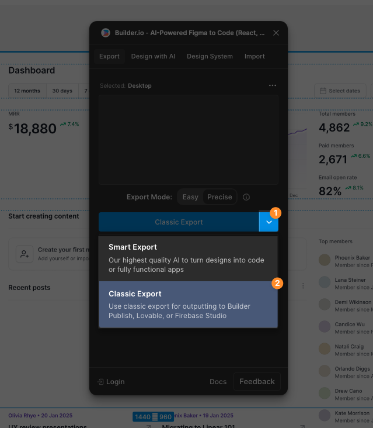Click the Export Mode info icon

point(246,197)
